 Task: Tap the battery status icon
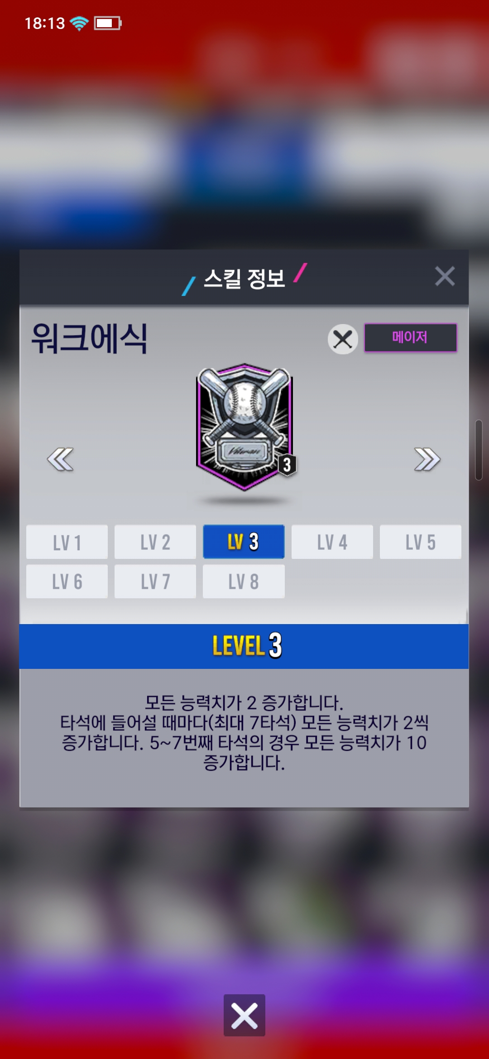tap(108, 23)
